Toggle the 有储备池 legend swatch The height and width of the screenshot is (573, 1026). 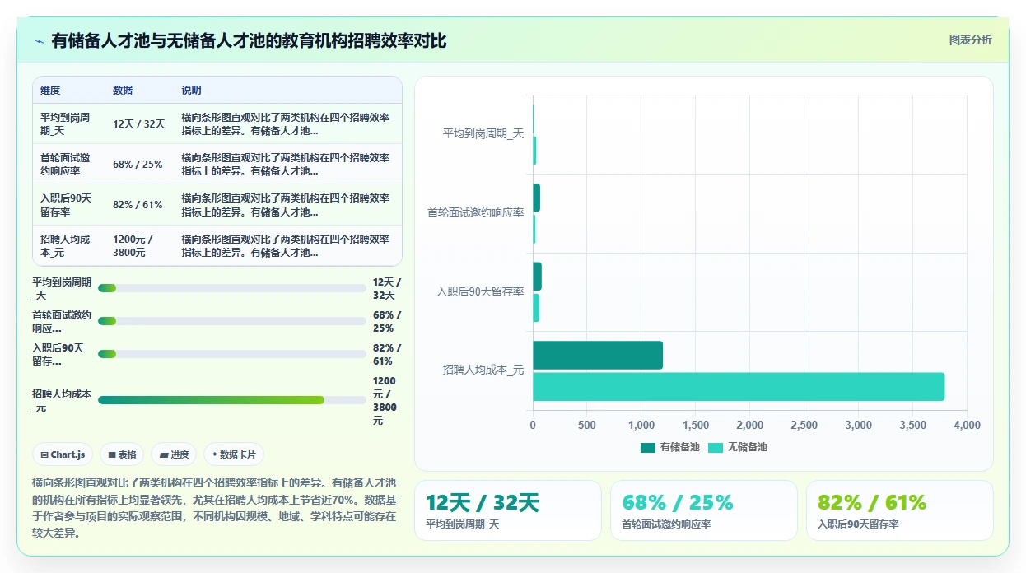pyautogui.click(x=648, y=447)
